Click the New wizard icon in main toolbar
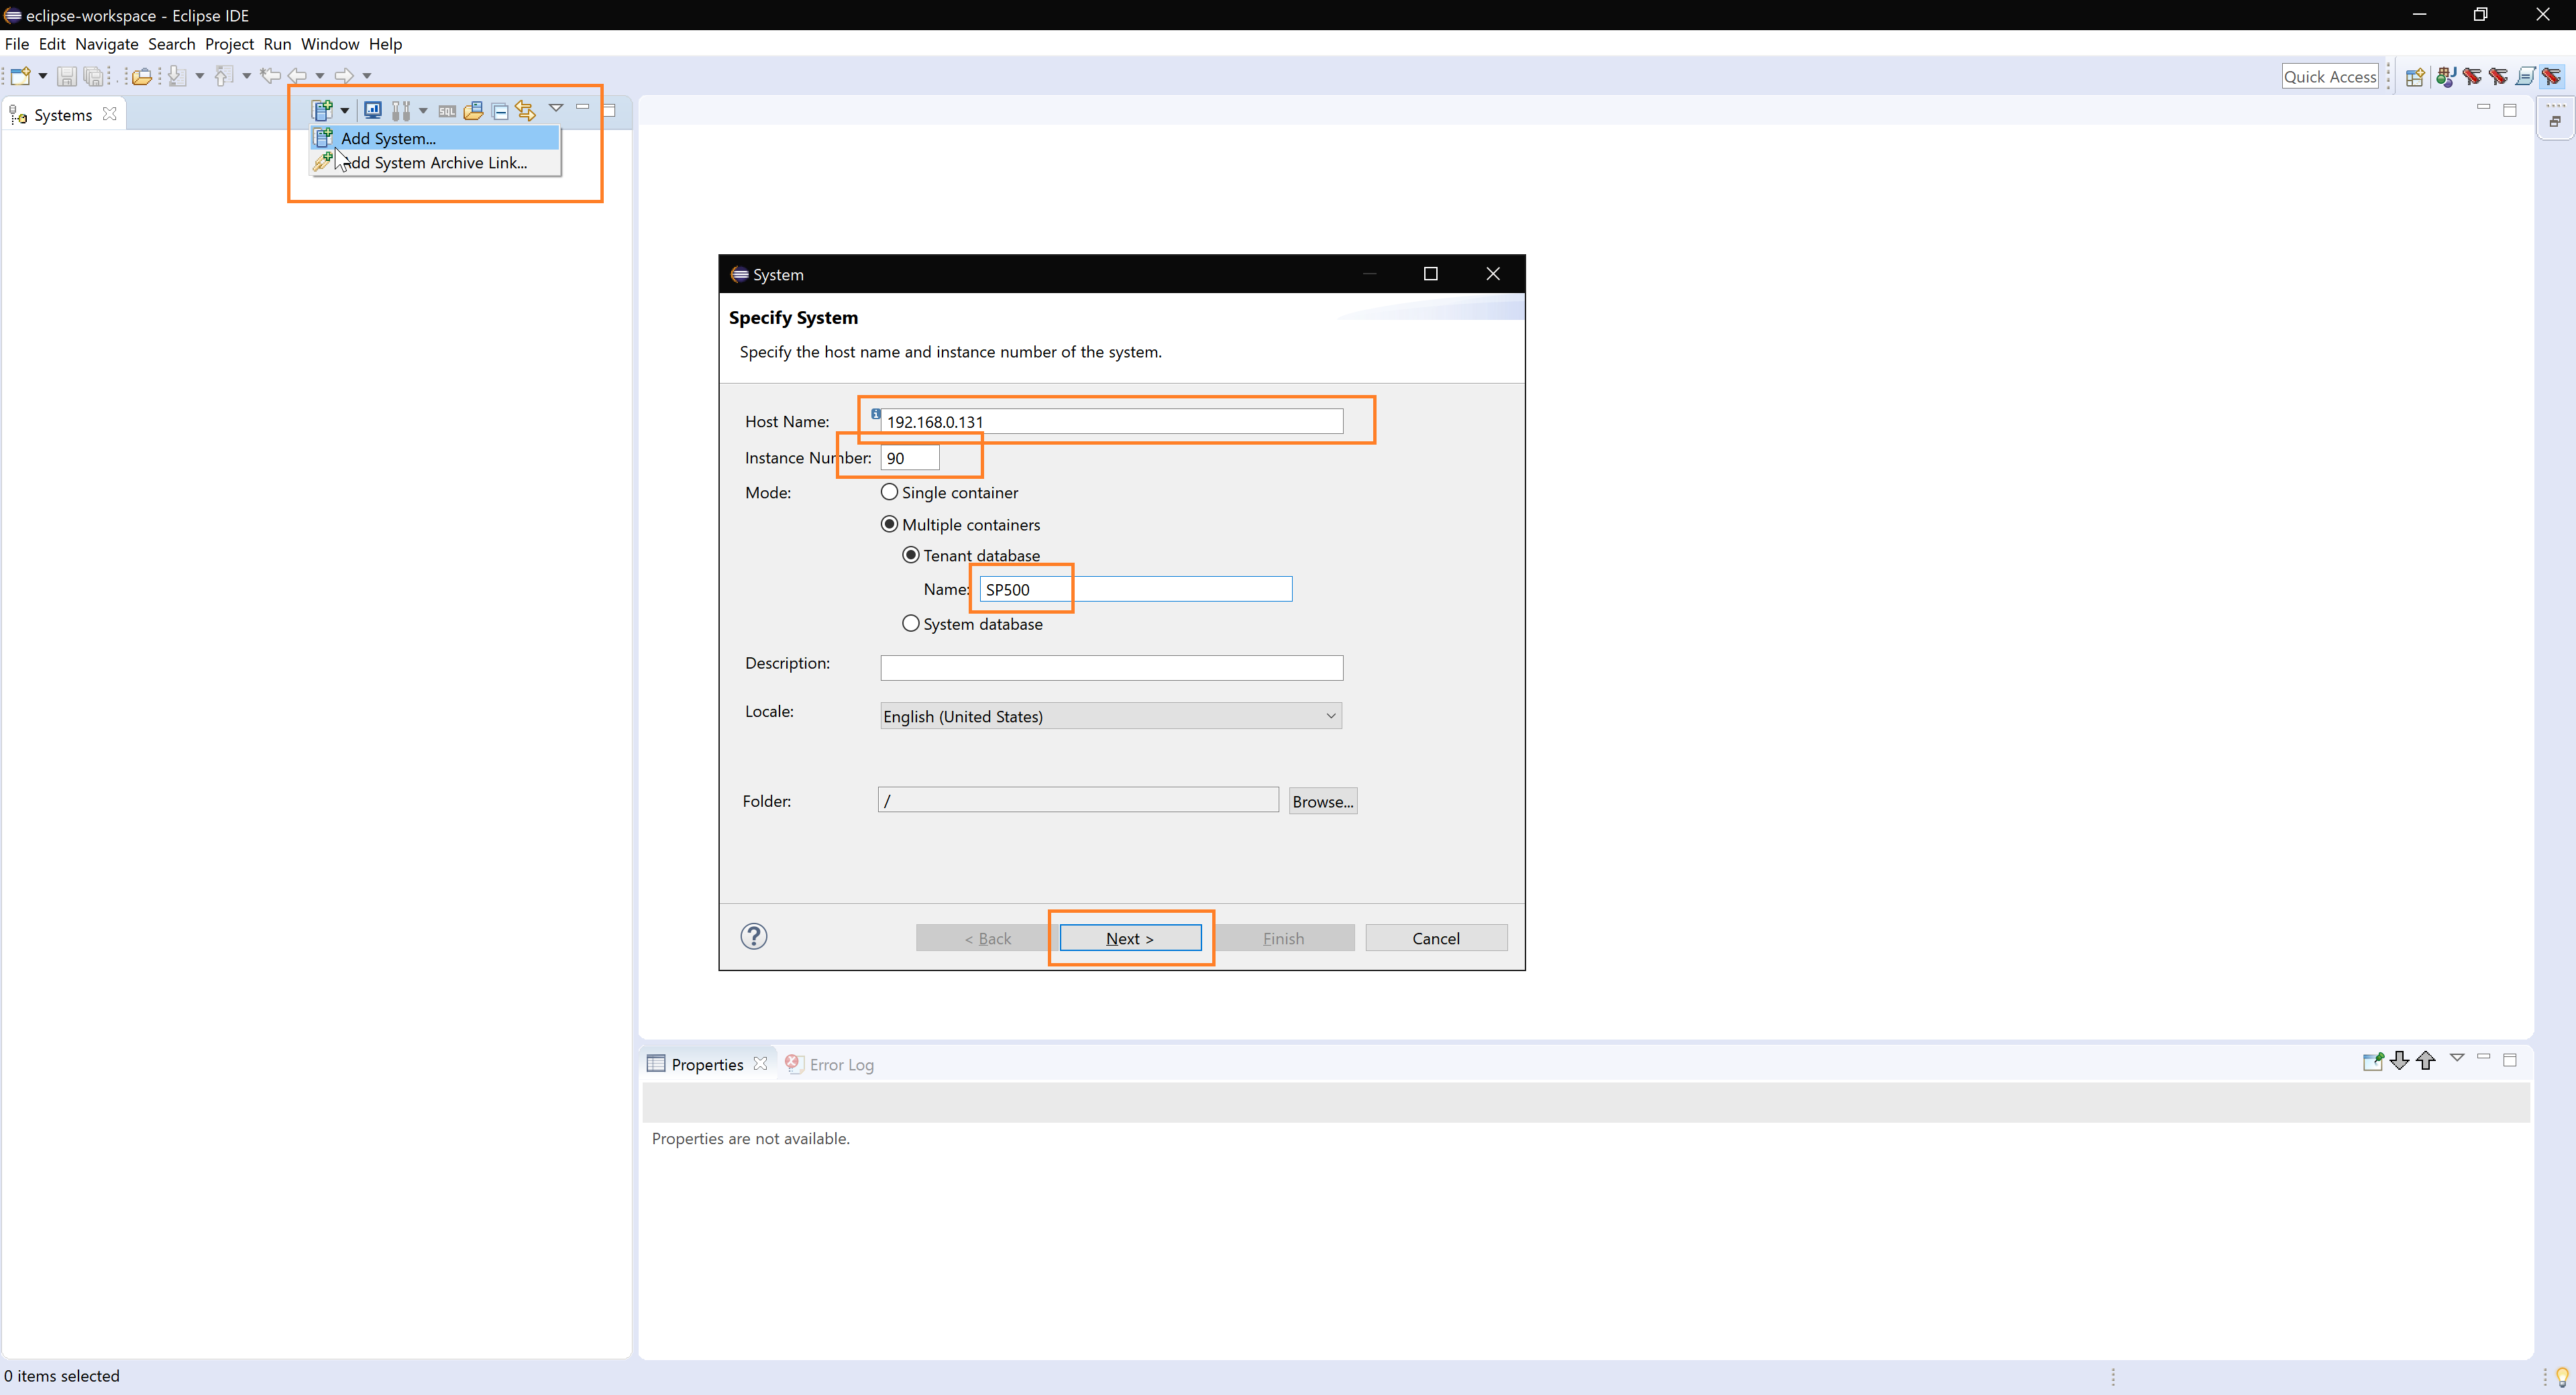The width and height of the screenshot is (2576, 1395). [20, 76]
